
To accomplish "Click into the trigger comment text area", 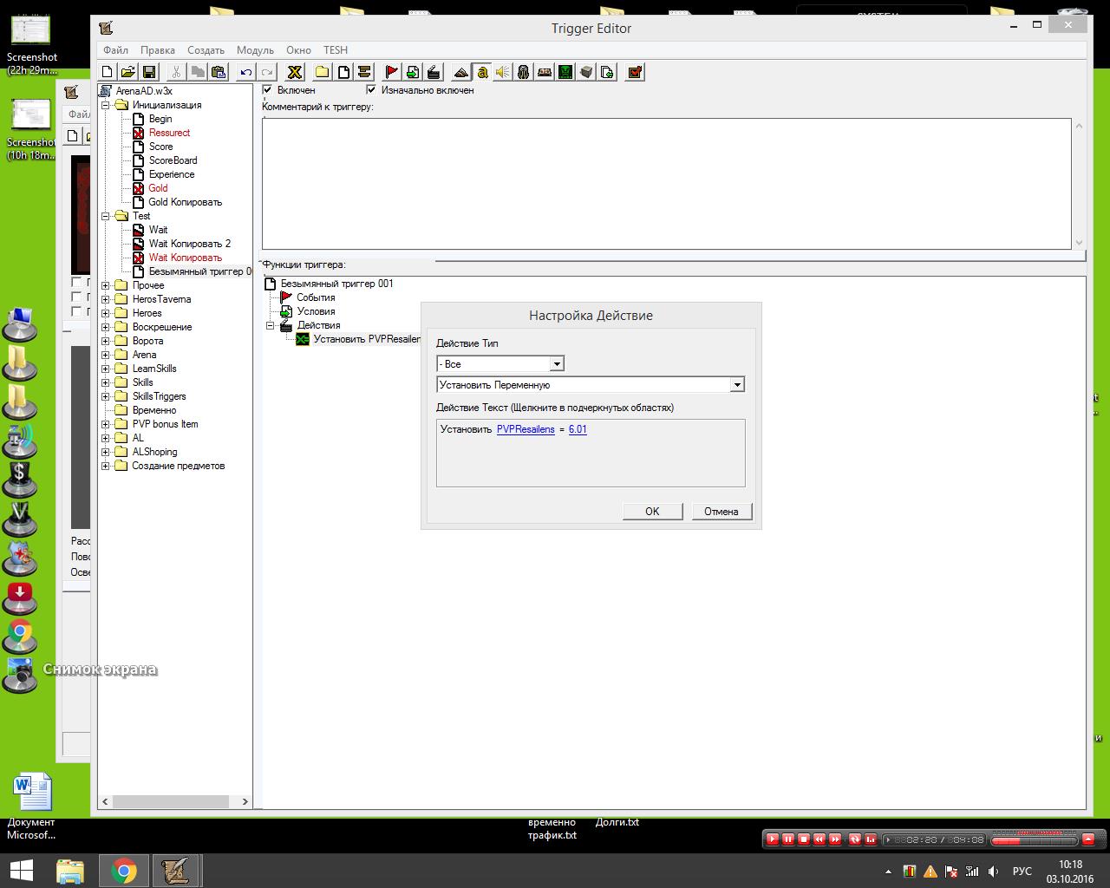I will coord(666,184).
